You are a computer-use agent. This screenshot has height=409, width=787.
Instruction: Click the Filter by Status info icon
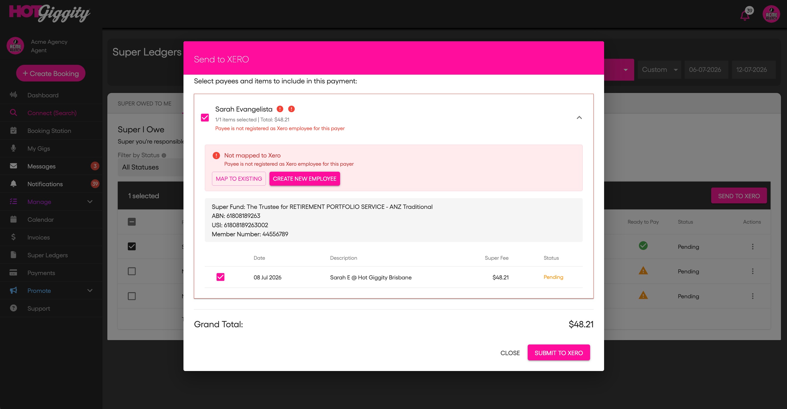pyautogui.click(x=164, y=155)
